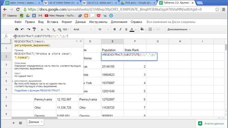Image resolution: width=228 pixels, height=128 pixels.
Task: Click the browser back arrow
Action: [5, 10]
